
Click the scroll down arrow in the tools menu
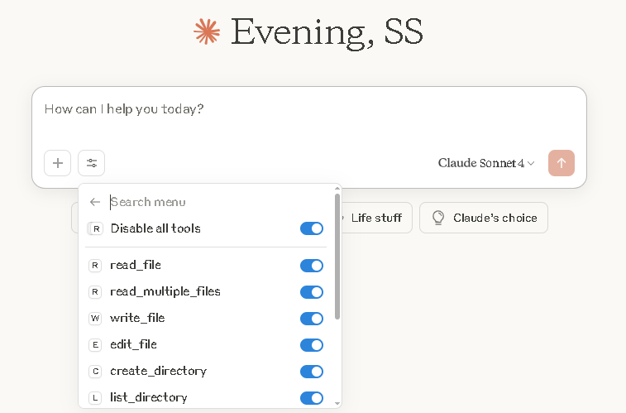337,403
